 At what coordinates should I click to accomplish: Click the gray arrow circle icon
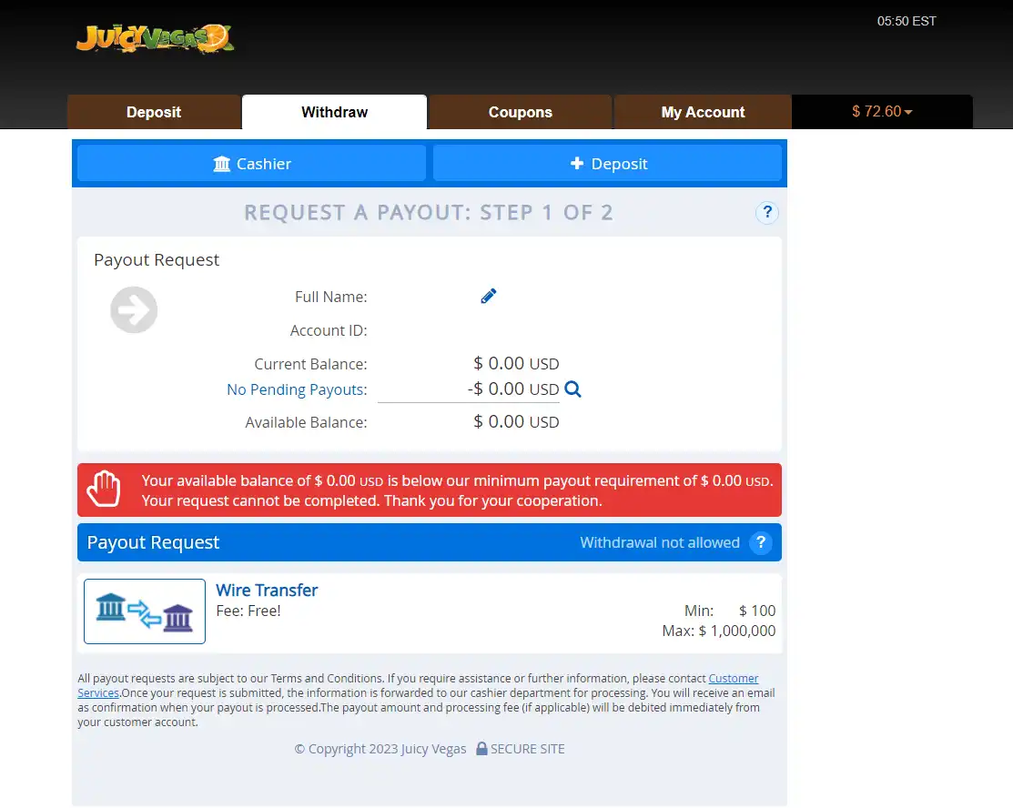click(x=134, y=310)
